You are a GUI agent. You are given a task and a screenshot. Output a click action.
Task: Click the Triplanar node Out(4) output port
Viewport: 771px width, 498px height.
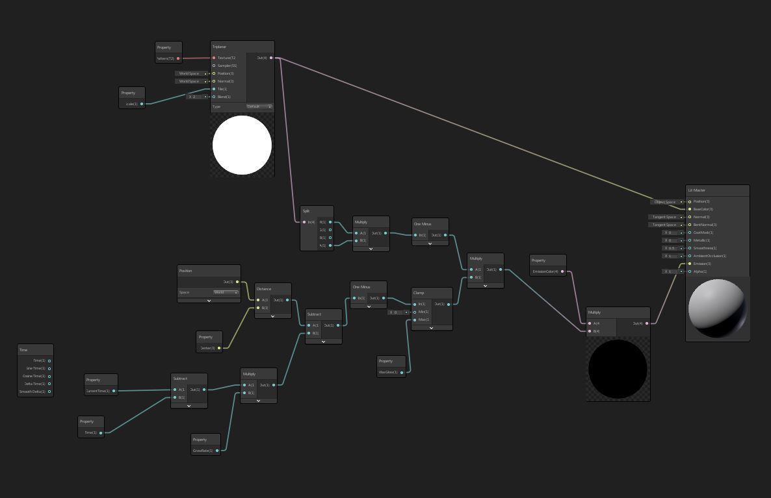point(272,58)
